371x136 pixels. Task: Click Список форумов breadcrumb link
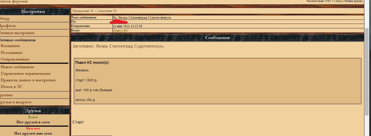pos(14,2)
